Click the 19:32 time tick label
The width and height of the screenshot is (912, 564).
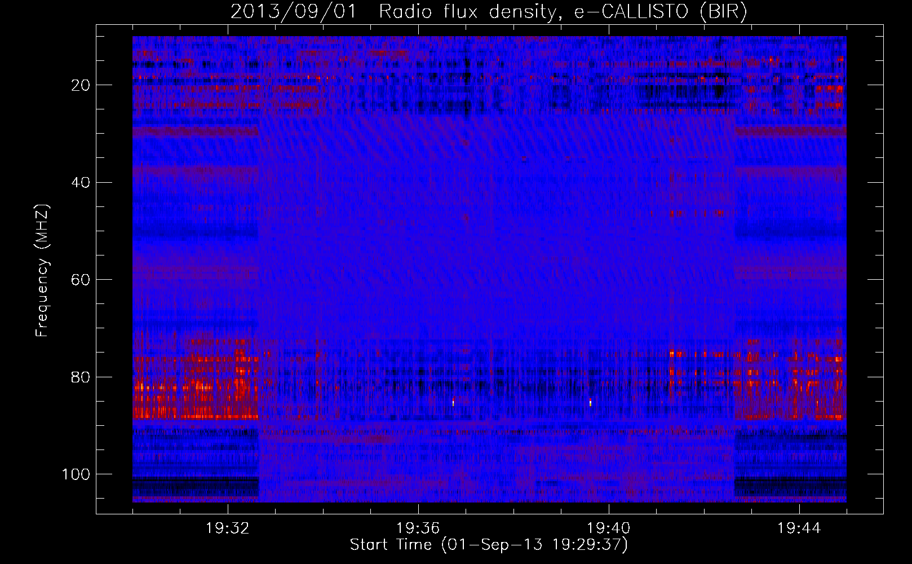click(228, 528)
